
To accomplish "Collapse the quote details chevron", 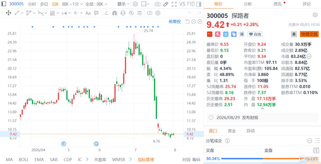I will pos(262,108).
